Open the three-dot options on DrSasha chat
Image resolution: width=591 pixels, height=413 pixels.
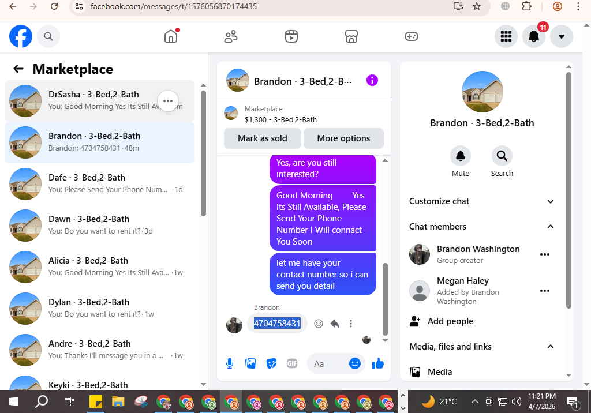[168, 101]
